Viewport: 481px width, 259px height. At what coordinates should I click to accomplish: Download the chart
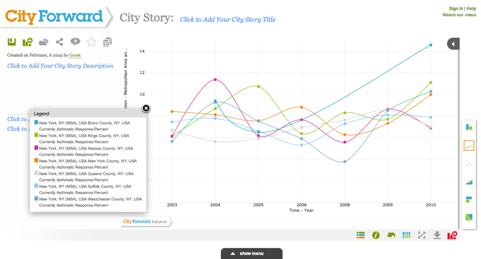point(437,235)
